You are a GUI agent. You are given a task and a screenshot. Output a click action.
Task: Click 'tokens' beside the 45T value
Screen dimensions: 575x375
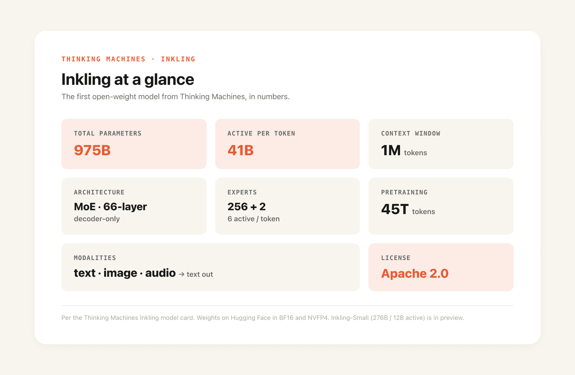(423, 212)
